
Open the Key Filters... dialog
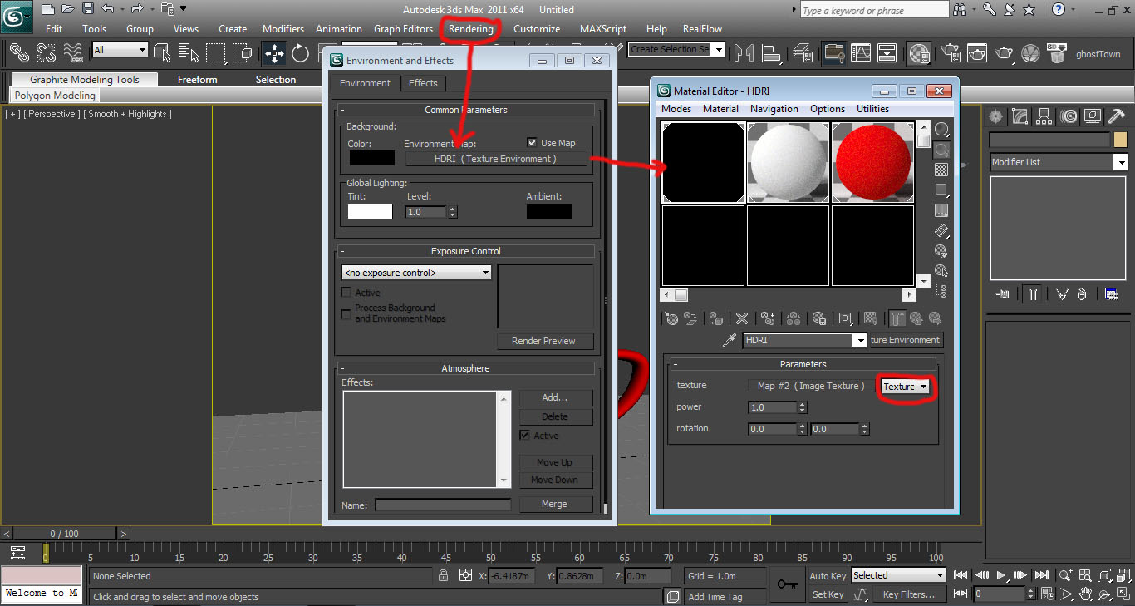pyautogui.click(x=909, y=594)
